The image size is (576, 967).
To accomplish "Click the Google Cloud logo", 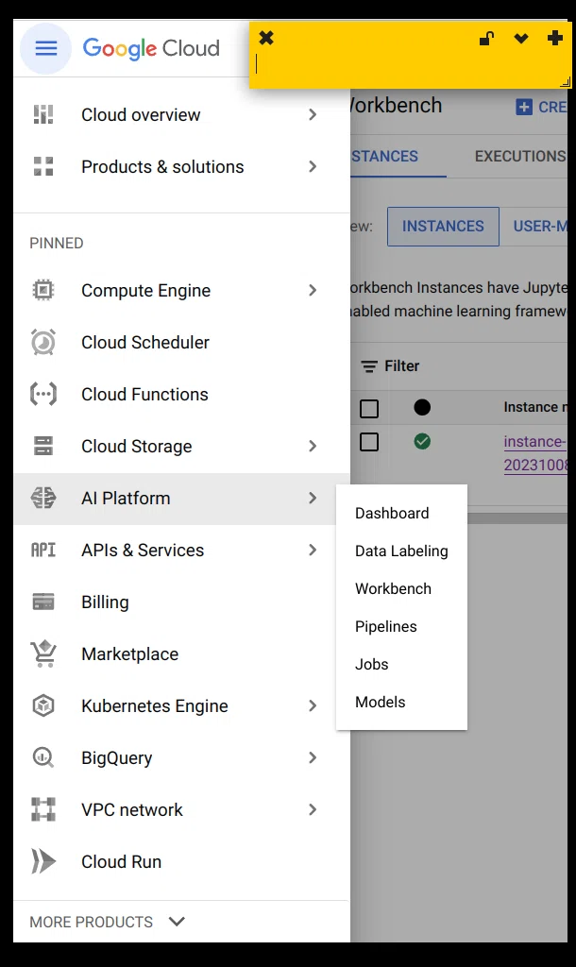I will coord(151,49).
